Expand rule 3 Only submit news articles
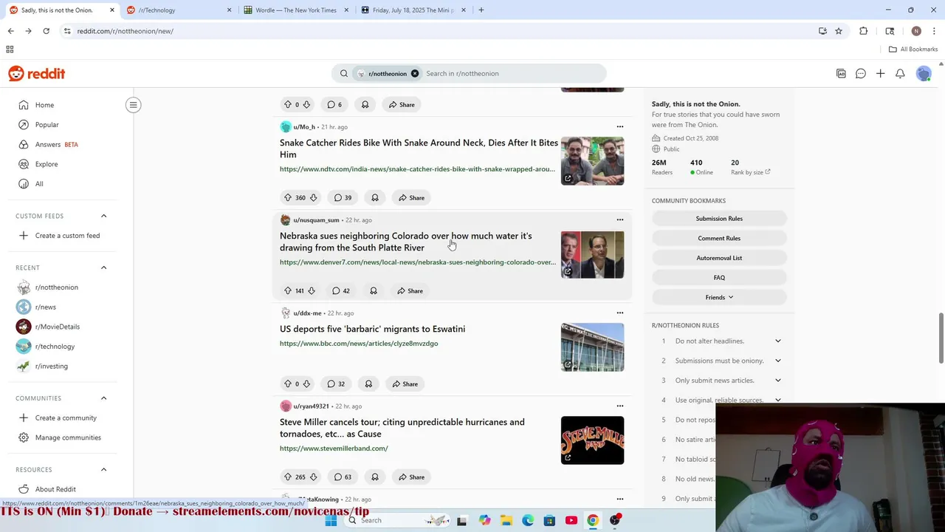 [777, 381]
